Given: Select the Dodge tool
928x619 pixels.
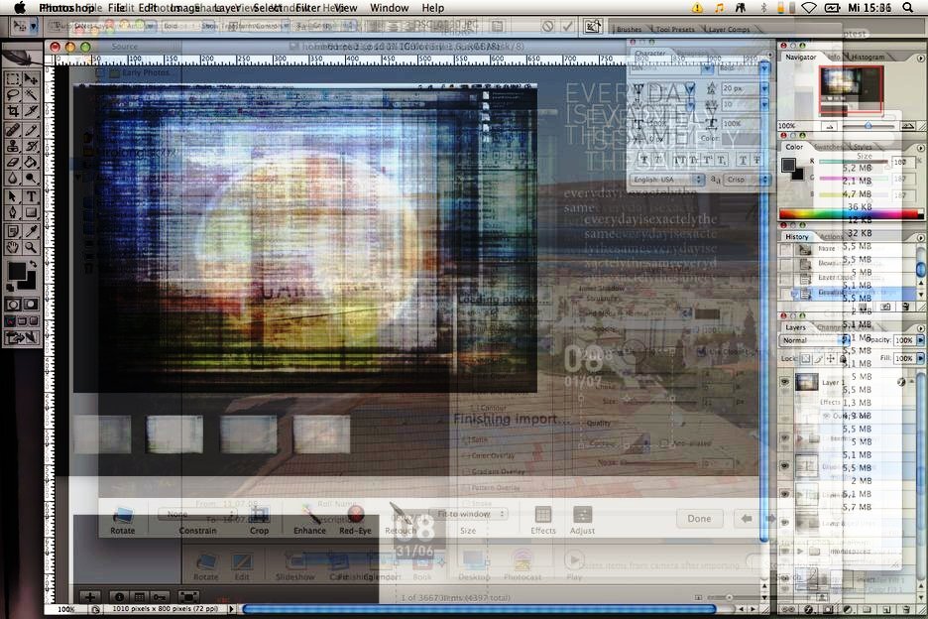Looking at the screenshot, I should click(x=31, y=178).
